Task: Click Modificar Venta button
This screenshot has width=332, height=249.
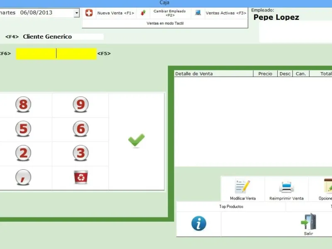Action: [243, 190]
